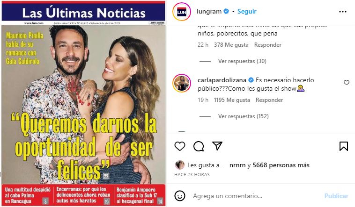The width and height of the screenshot is (355, 207).
Task: View the 5668 personas más likes list
Action: [281, 165]
